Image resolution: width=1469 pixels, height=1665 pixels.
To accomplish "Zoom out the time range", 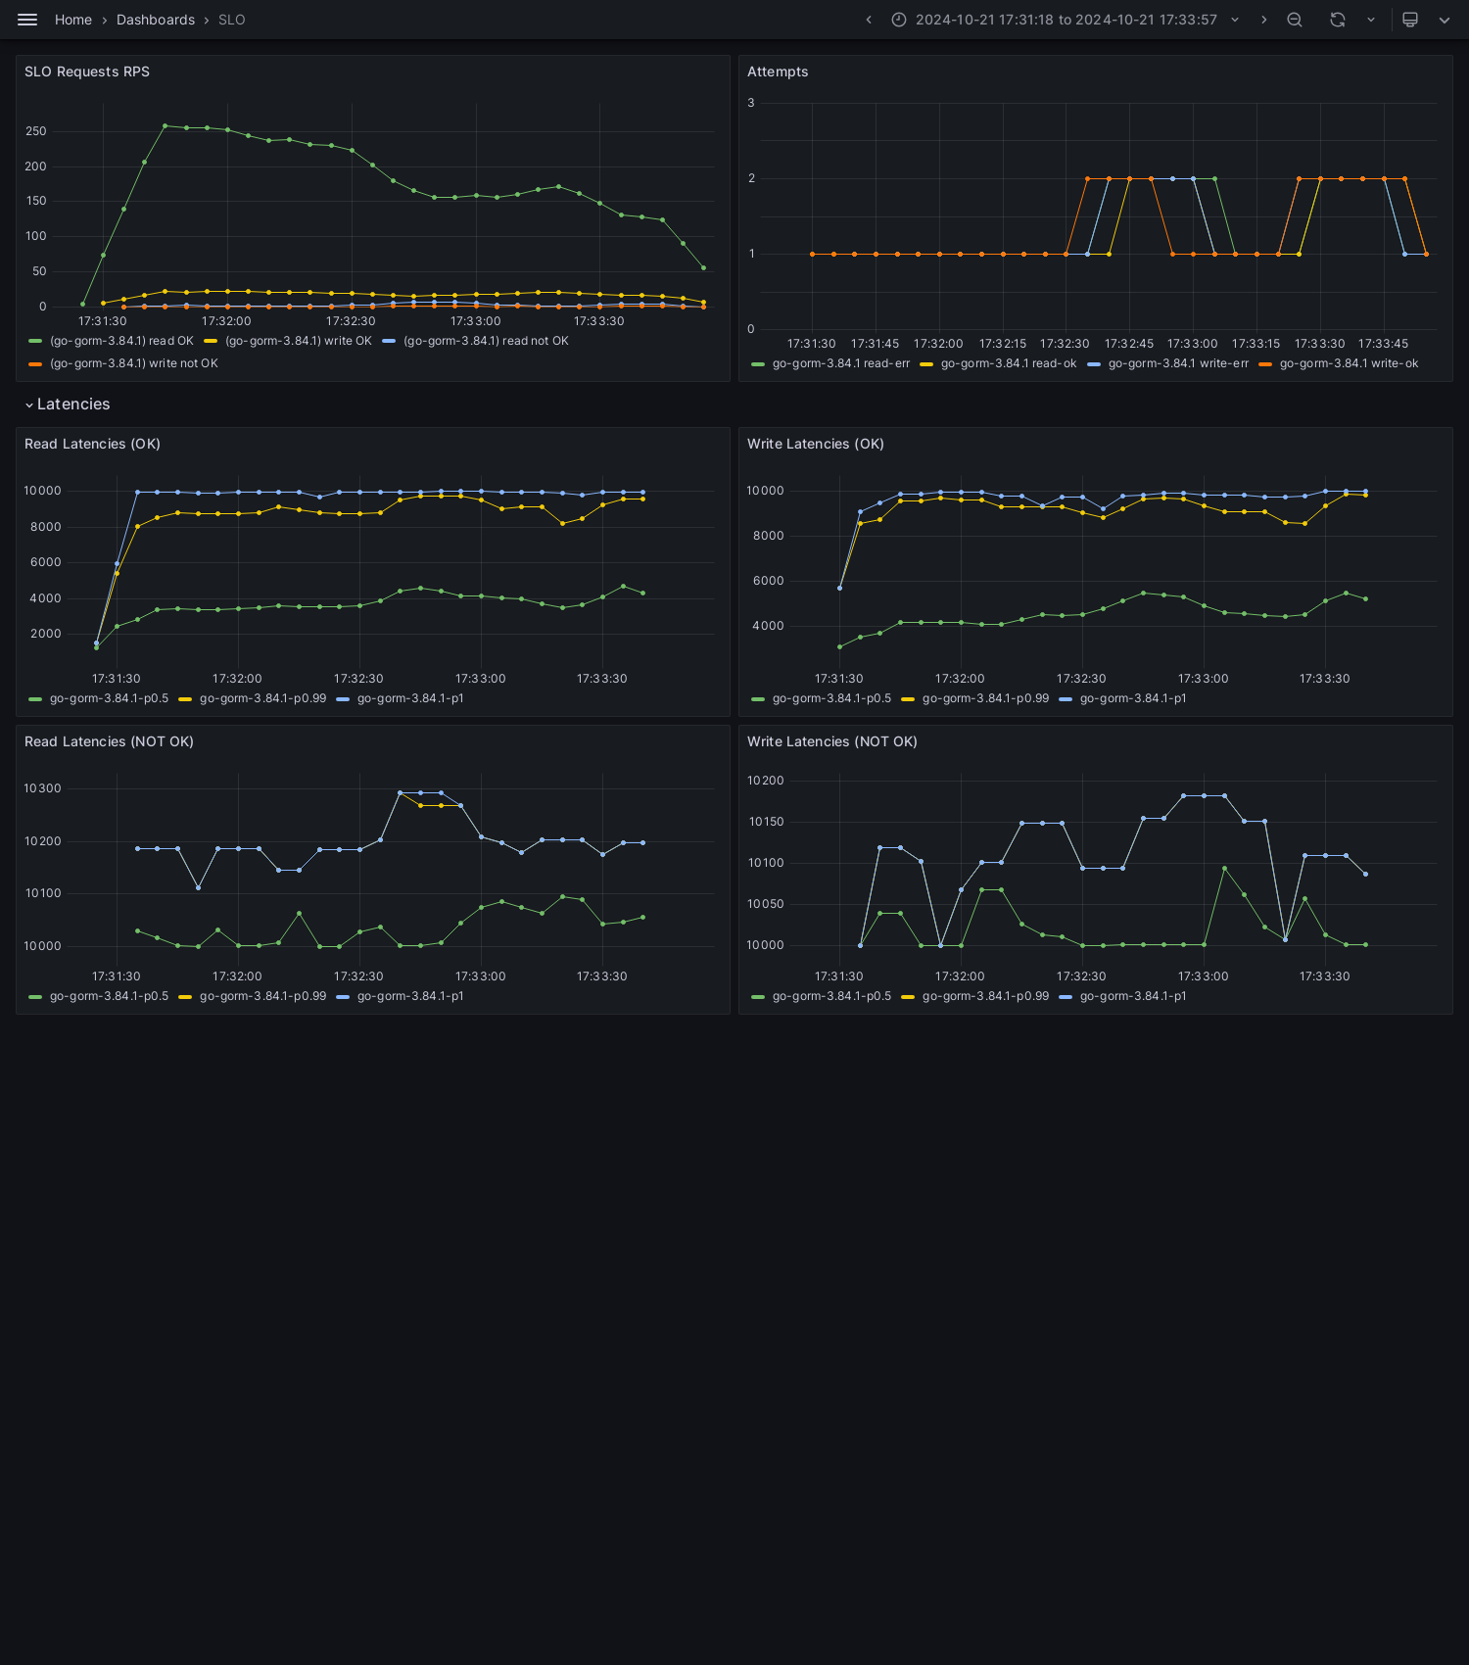I will click(1295, 20).
